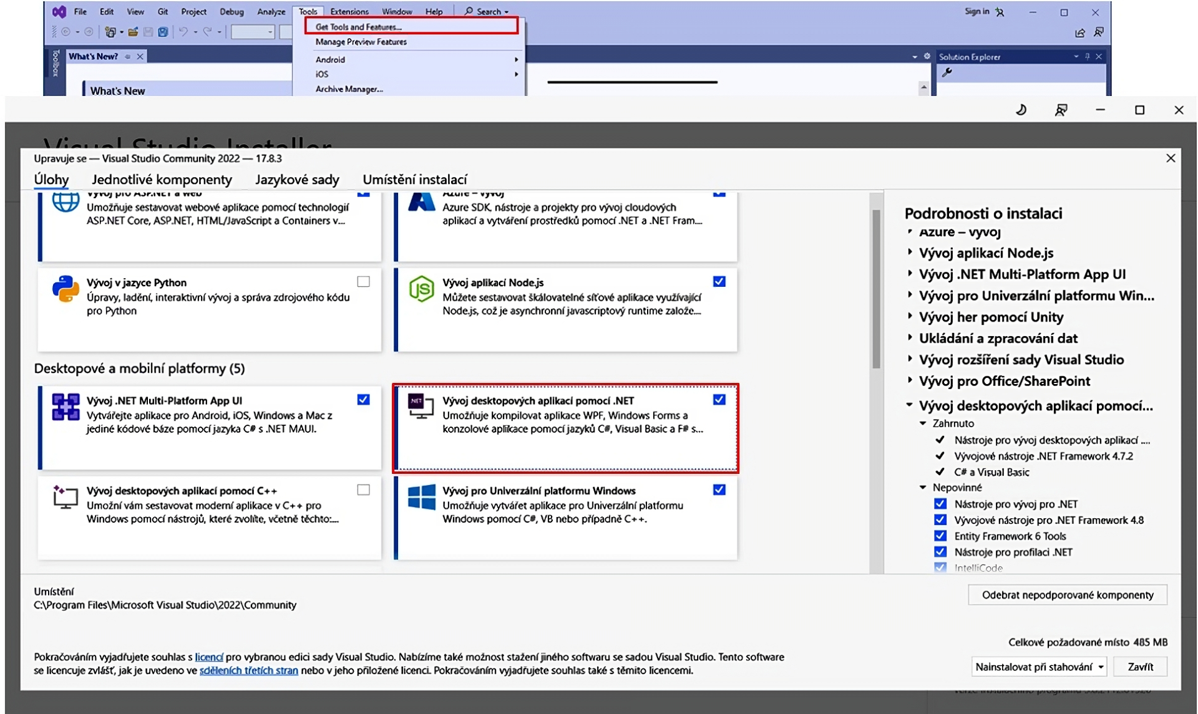Viewport: 1198px width, 714px height.
Task: Switch to Jazykové sady tab
Action: (297, 180)
